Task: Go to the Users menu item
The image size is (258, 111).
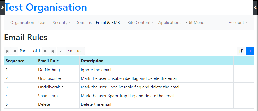Action: [x=43, y=23]
